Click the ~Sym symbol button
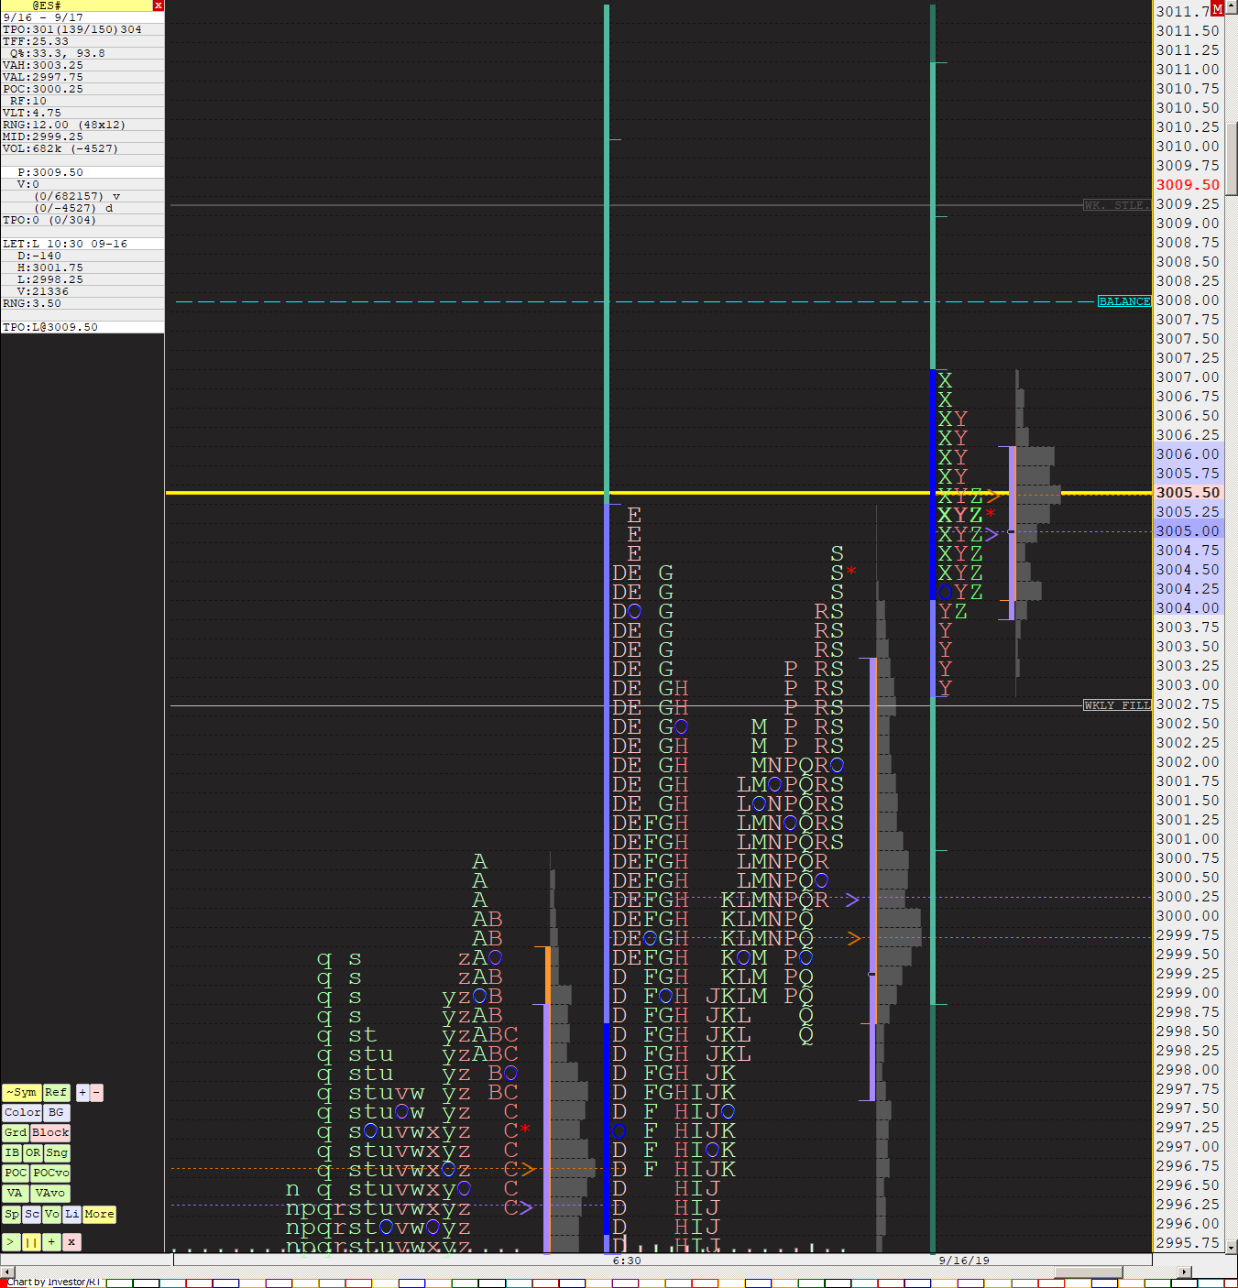Viewport: 1238px width, 1288px height. (x=22, y=1092)
